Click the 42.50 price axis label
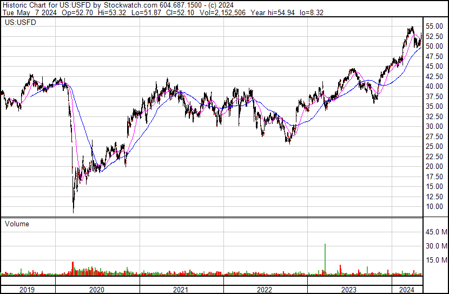The width and height of the screenshot is (449, 294). coord(434,76)
